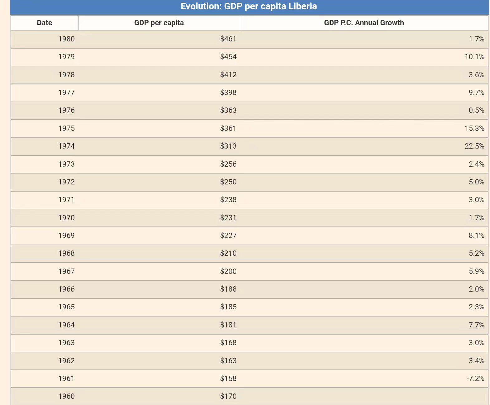Screen dimensions: 490x405
Task: Select the year cell '1966'
Action: point(66,289)
